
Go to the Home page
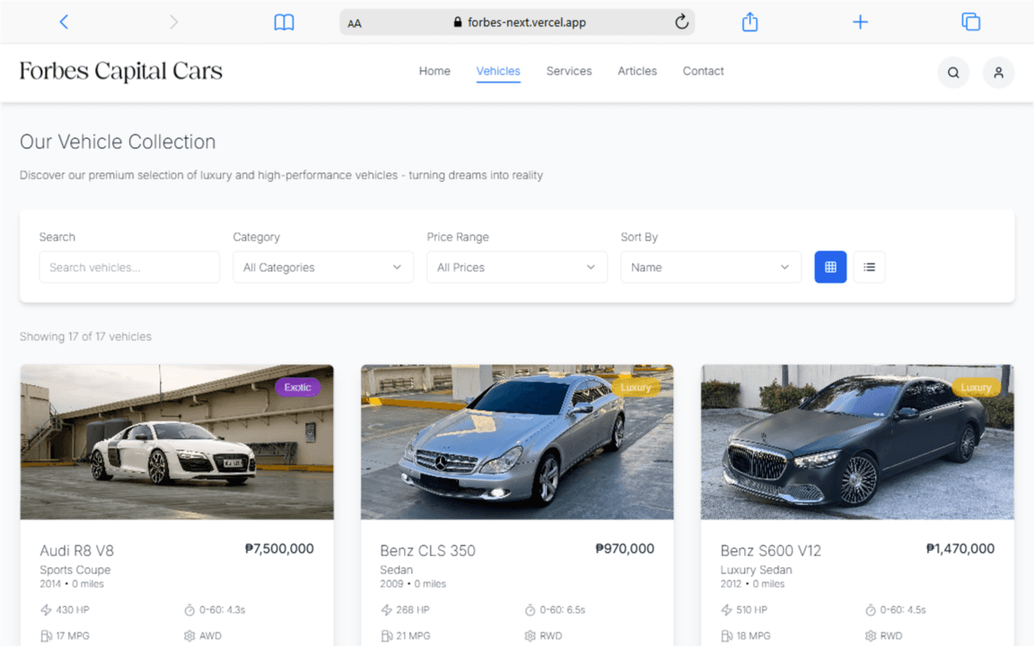434,71
